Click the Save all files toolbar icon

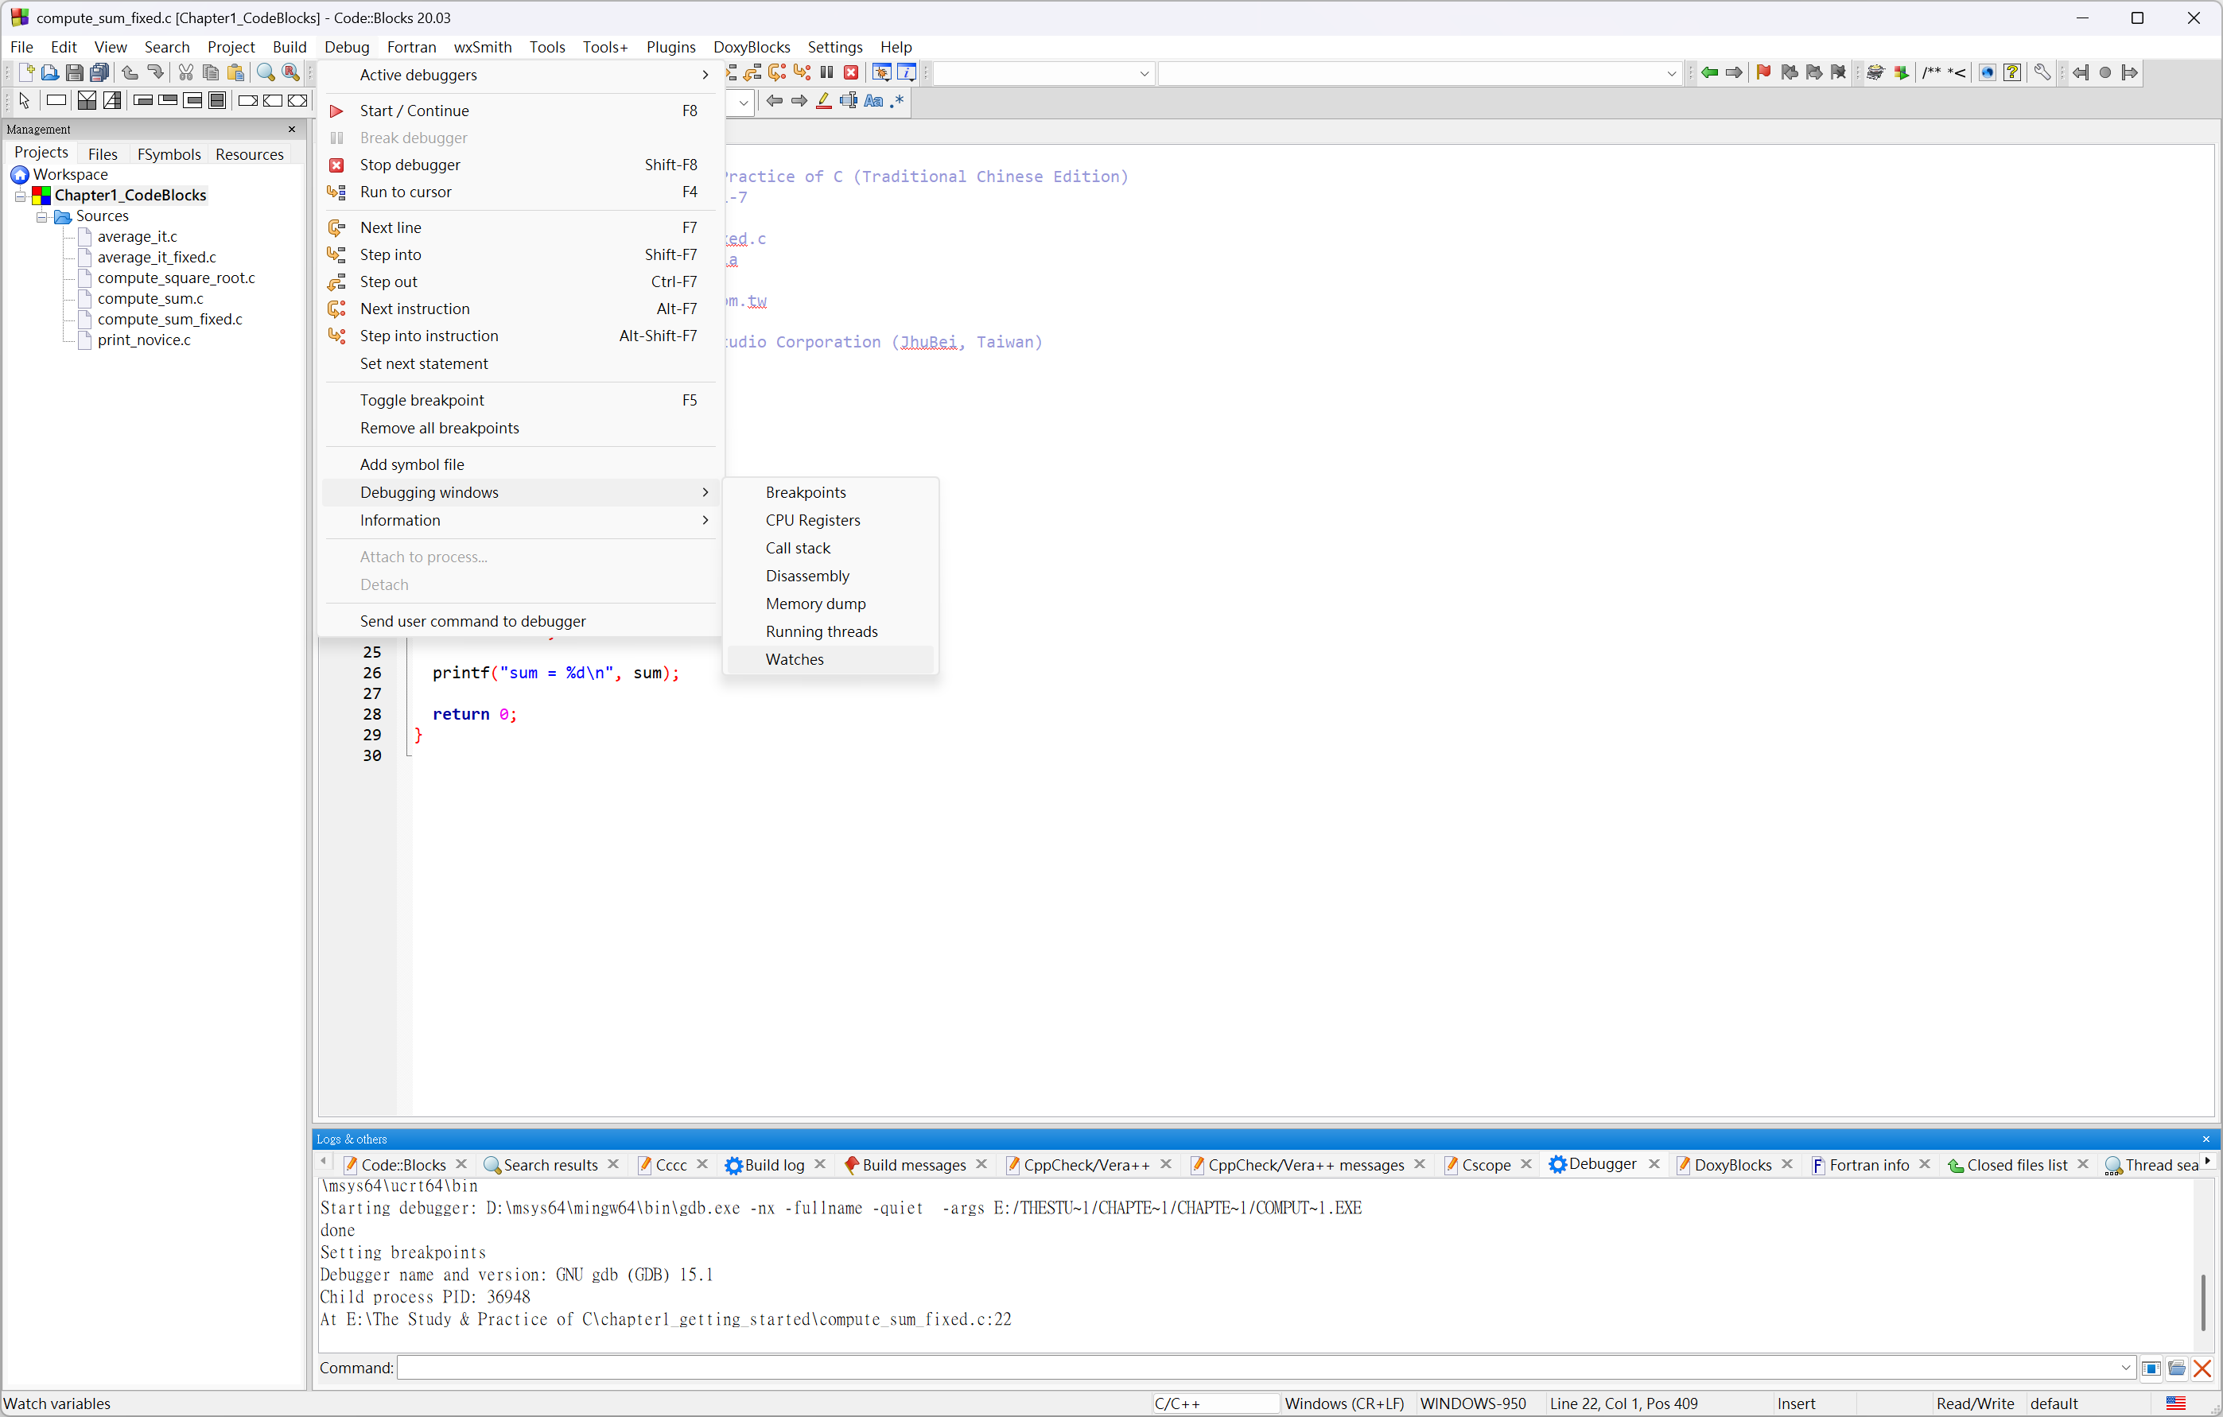(x=99, y=73)
